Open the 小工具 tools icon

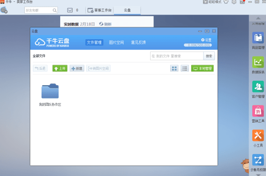point(258,135)
